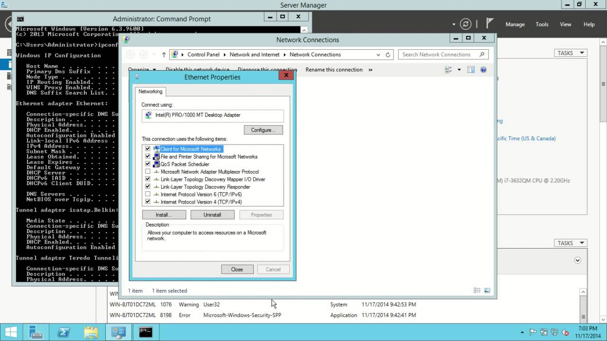Screen dimensions: 607x341
Task: Select the Networking tab
Action: [x=150, y=91]
